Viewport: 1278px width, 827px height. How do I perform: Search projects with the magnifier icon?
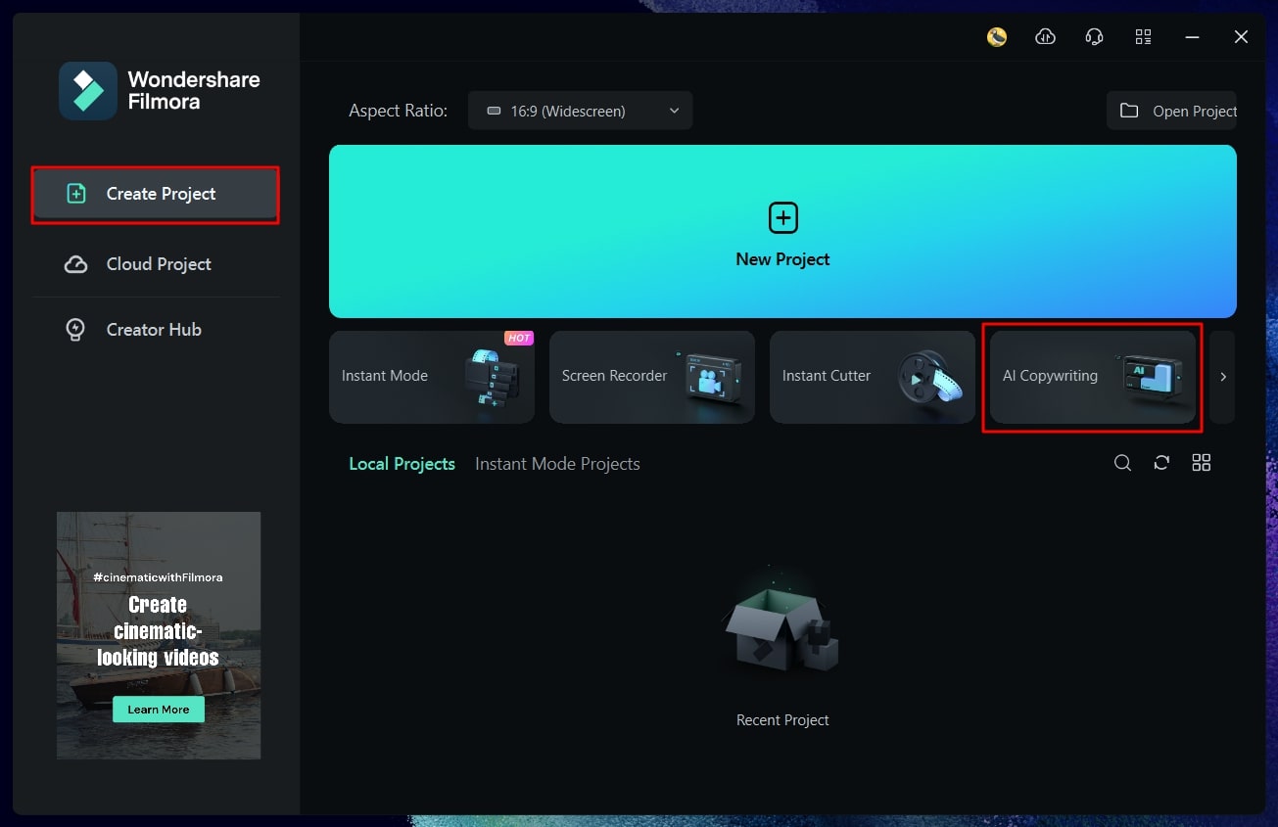(x=1123, y=463)
